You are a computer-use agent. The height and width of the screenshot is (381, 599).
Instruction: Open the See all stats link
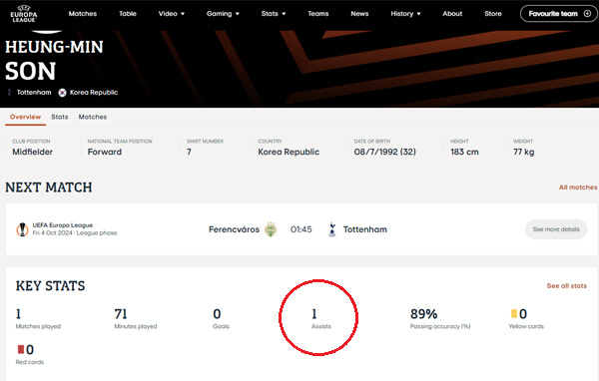click(x=566, y=285)
